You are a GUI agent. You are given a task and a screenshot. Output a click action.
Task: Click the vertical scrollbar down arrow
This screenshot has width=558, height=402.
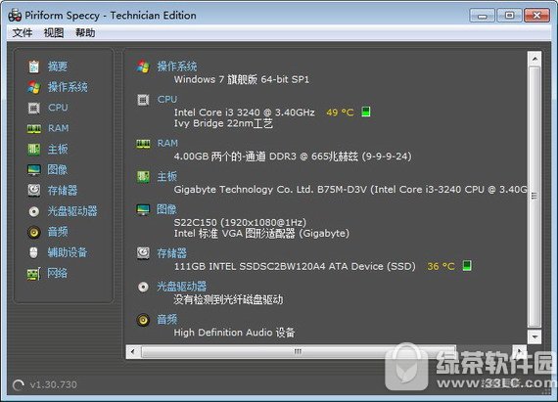(x=535, y=336)
